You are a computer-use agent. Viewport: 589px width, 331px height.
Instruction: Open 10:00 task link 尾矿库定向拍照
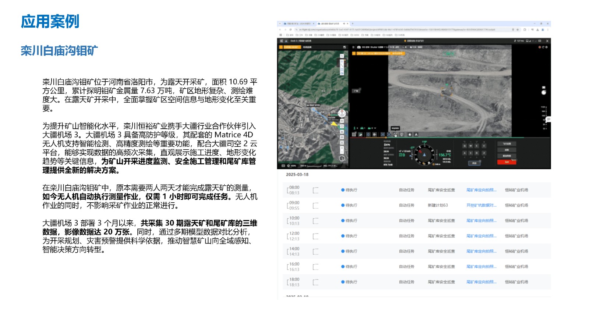coord(481,221)
